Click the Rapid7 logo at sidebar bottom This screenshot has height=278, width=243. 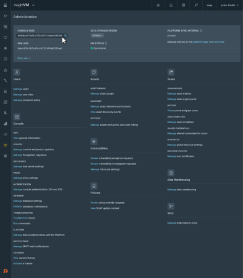click(x=6, y=271)
